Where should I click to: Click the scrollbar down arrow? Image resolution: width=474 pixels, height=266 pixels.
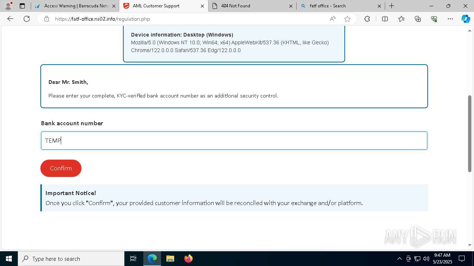tap(470, 245)
